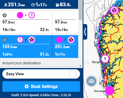Click the scroll down arrow of list
The image size is (123, 98).
pyautogui.click(x=80, y=66)
